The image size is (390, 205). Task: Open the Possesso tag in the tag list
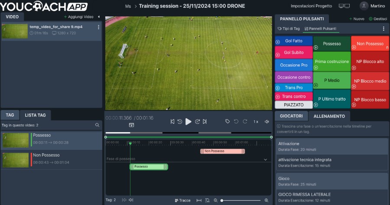click(x=52, y=140)
